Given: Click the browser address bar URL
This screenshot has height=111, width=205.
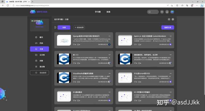Looking at the screenshot, I should 32,5.
